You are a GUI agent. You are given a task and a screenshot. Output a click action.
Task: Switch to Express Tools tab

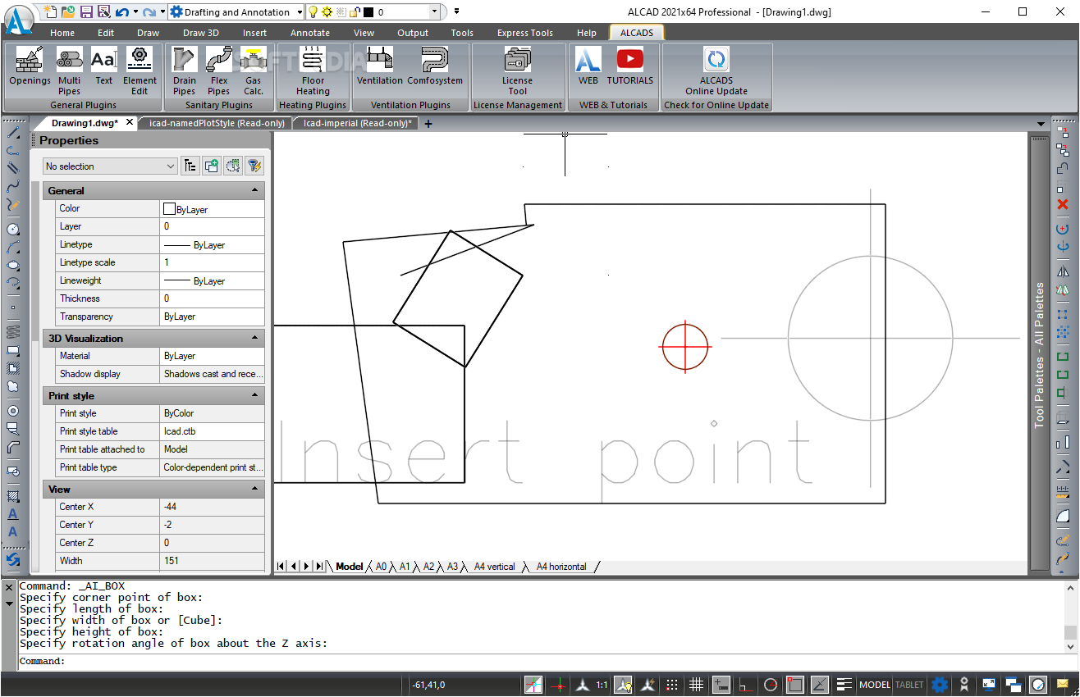click(x=525, y=33)
